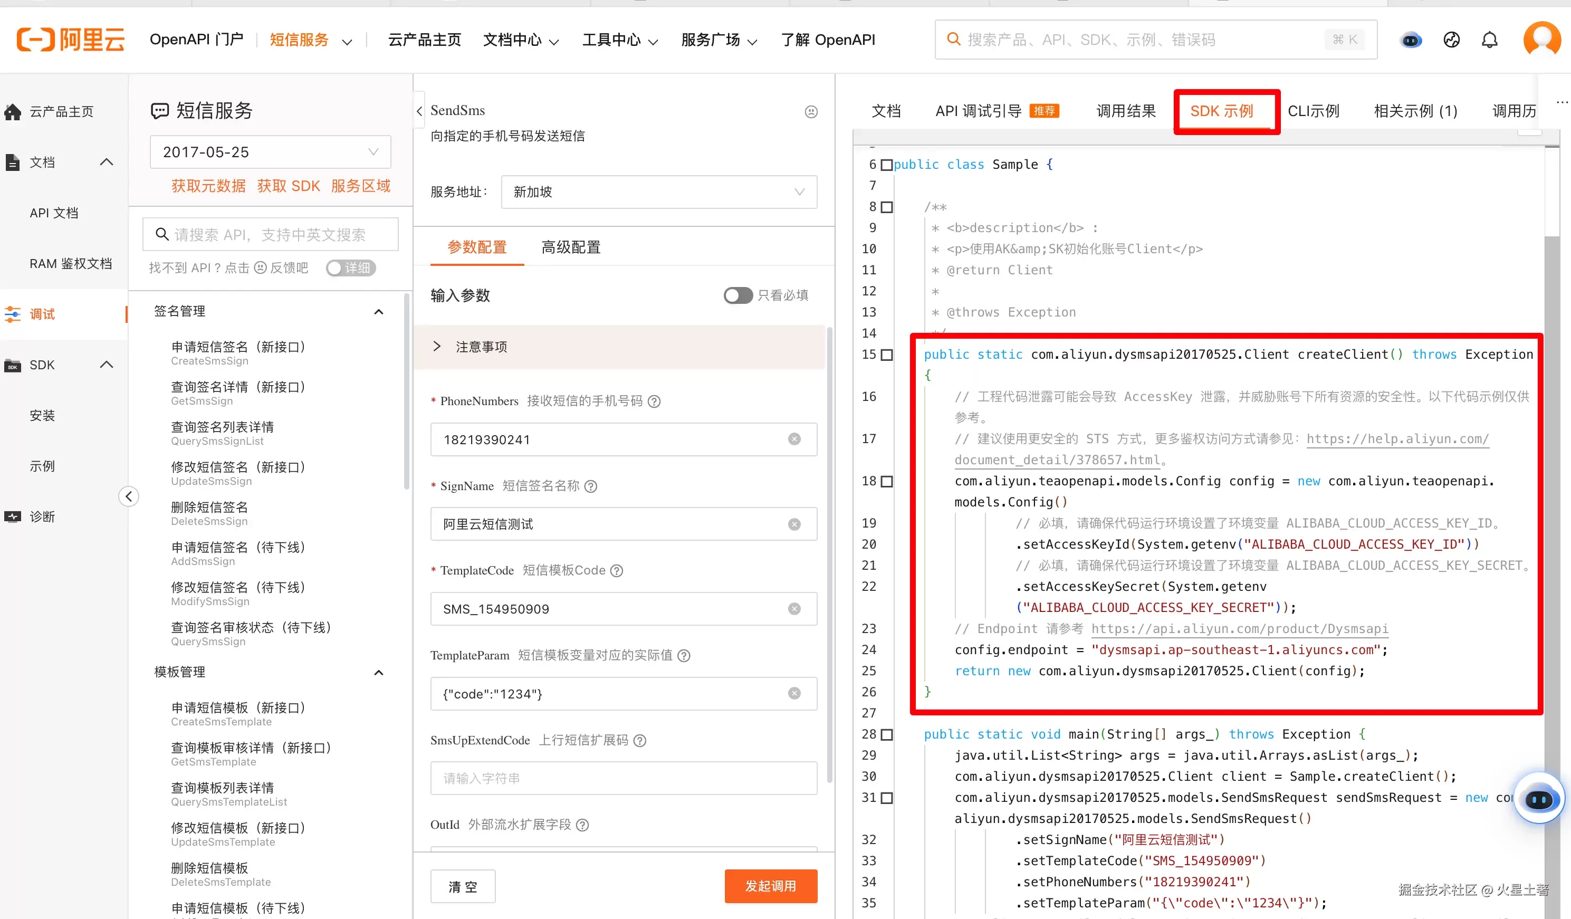Open the AI assistant robot icon in header
Viewport: 1571px width, 919px height.
[x=1411, y=41]
